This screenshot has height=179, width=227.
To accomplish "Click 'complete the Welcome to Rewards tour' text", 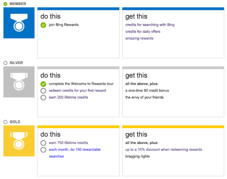I will [81, 84].
